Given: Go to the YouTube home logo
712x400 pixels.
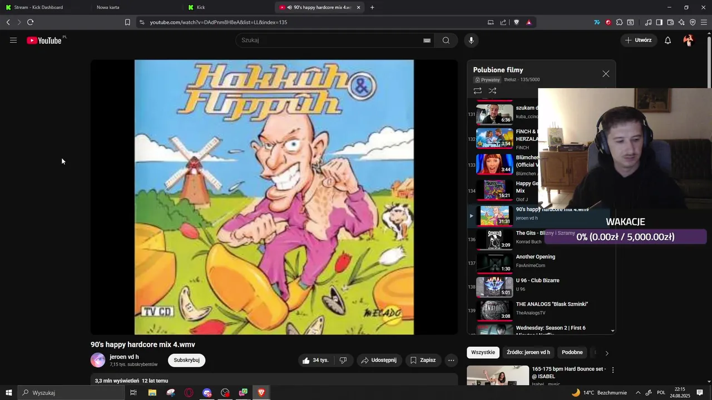Looking at the screenshot, I should pos(44,40).
